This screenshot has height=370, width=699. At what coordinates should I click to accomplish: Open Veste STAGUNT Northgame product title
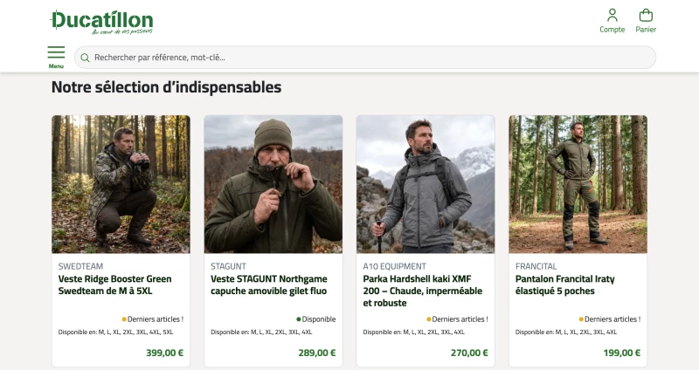click(269, 285)
